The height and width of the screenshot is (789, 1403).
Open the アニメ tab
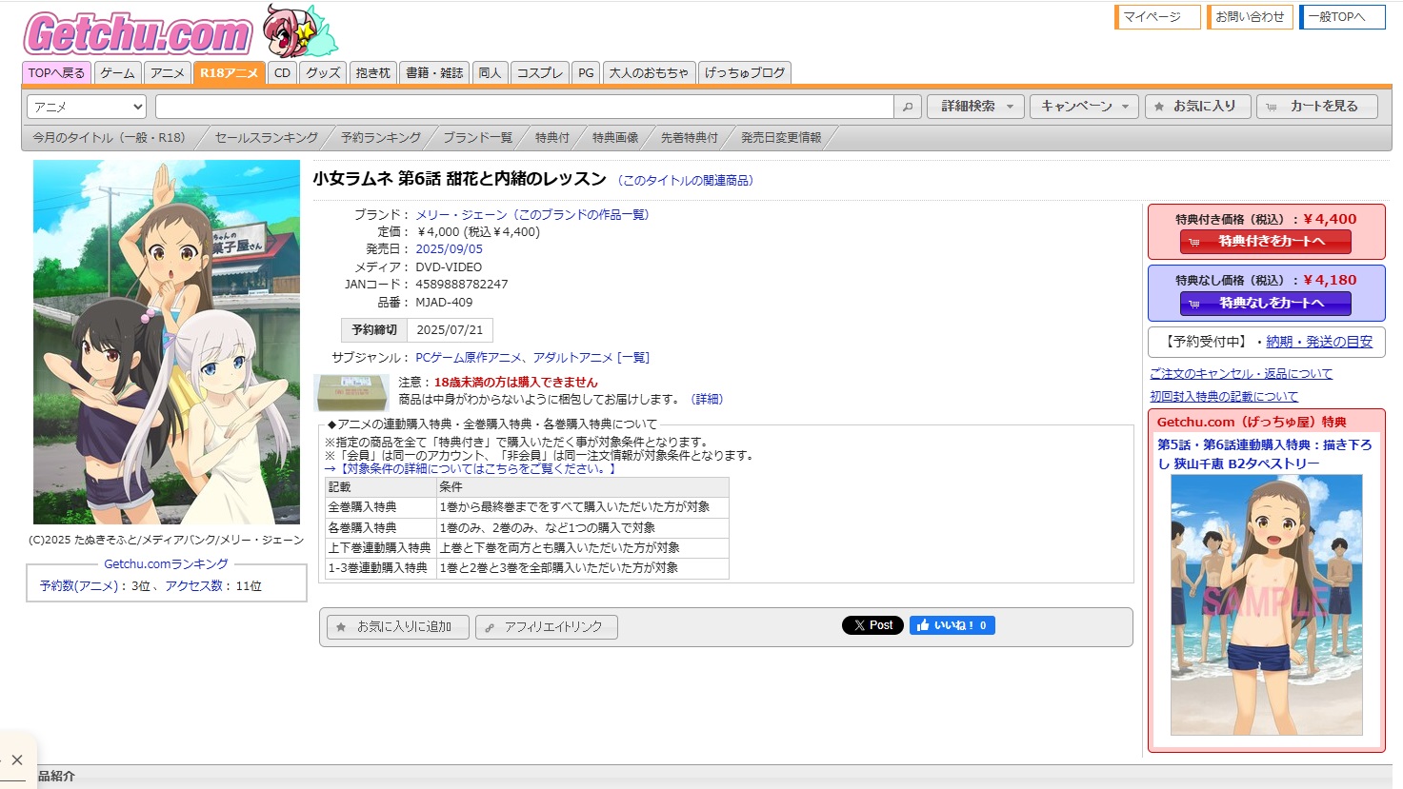168,73
